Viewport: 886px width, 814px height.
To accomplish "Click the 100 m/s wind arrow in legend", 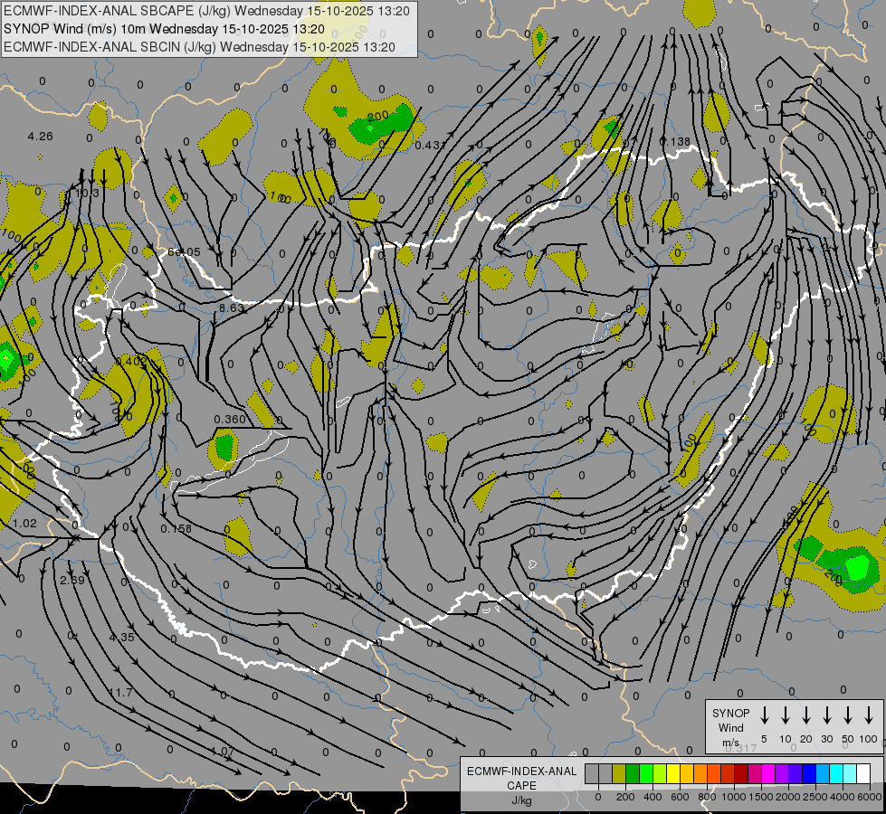I will pyautogui.click(x=869, y=715).
